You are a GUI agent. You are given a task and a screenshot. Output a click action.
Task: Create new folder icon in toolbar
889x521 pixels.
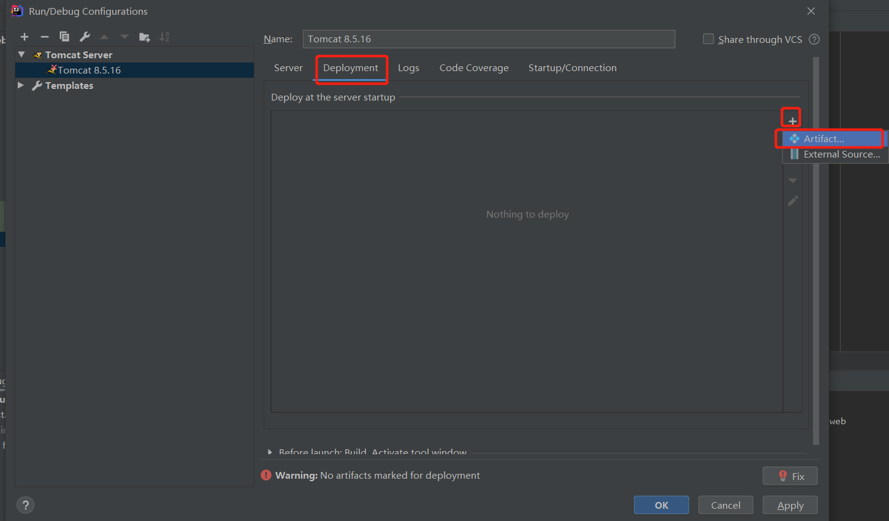[145, 37]
